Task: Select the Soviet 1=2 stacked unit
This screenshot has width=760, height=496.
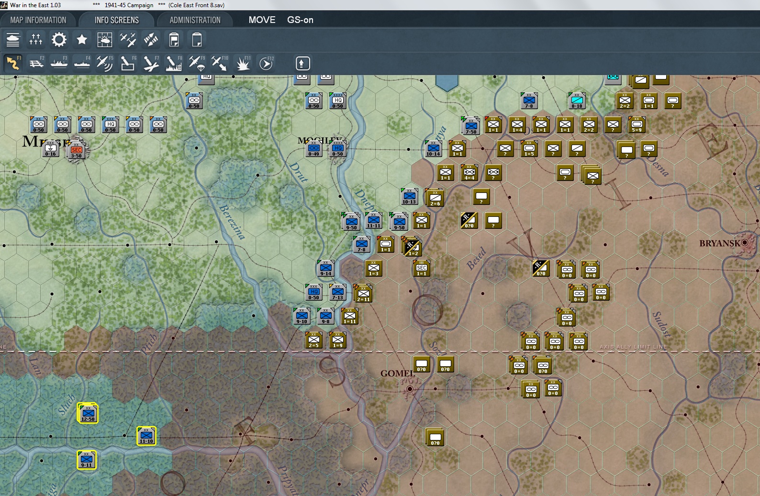Action: (x=412, y=247)
